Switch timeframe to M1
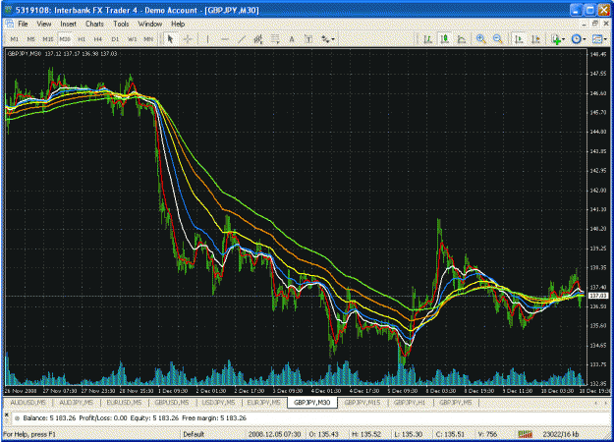 [x=14, y=39]
